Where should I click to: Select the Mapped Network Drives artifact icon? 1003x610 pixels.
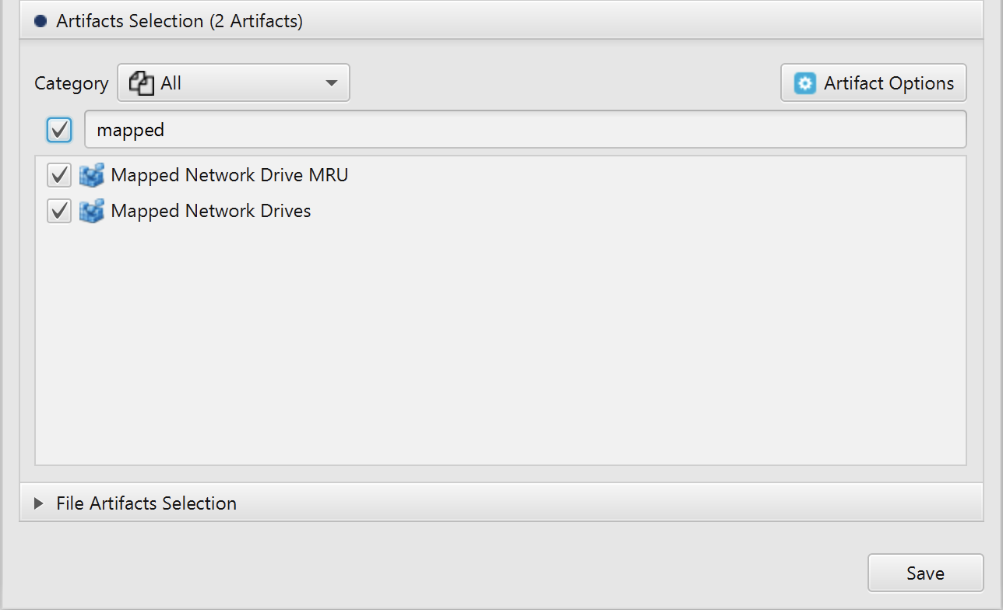pyautogui.click(x=91, y=211)
